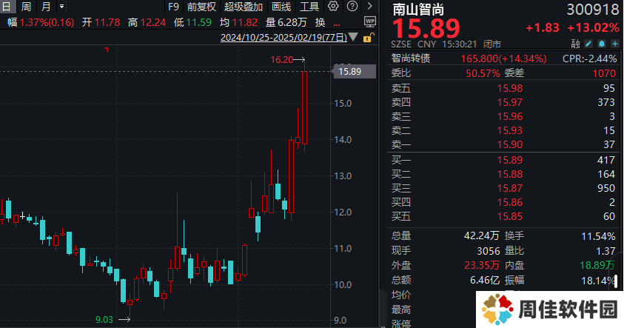The image size is (624, 328).
Task: Click 委比 value 50.57%
Action: pyautogui.click(x=483, y=73)
